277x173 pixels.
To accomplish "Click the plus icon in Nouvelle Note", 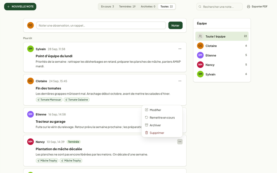I will [8, 7].
